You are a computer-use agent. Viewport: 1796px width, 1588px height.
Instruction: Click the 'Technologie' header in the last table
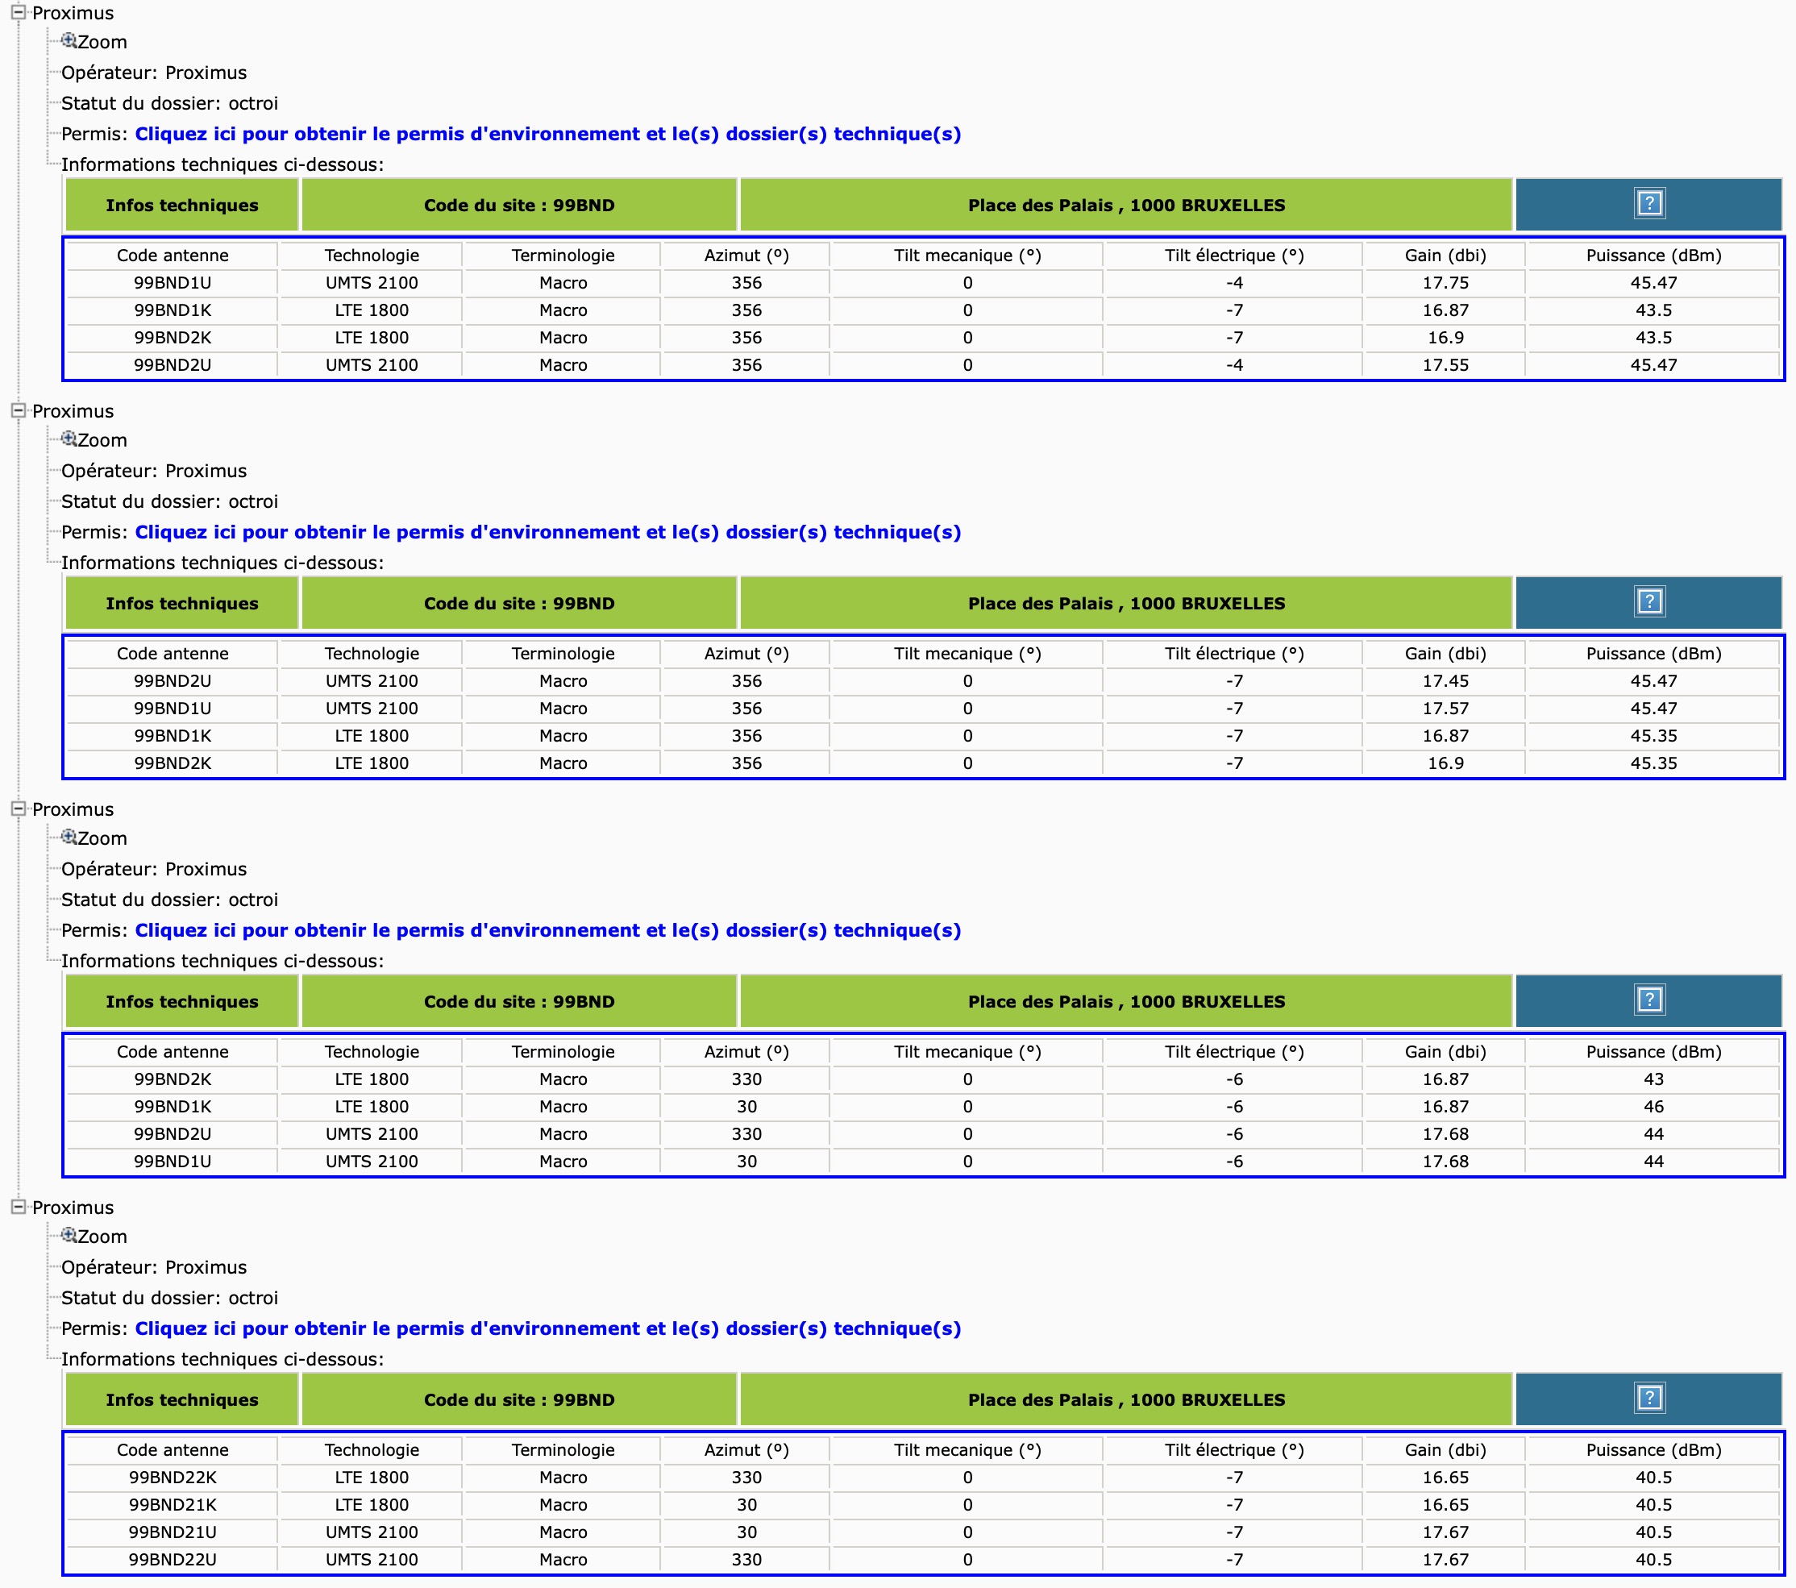point(372,1450)
